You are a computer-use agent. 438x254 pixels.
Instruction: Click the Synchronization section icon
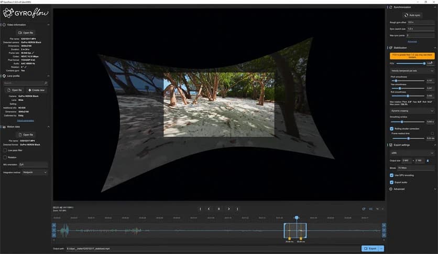[x=391, y=7]
